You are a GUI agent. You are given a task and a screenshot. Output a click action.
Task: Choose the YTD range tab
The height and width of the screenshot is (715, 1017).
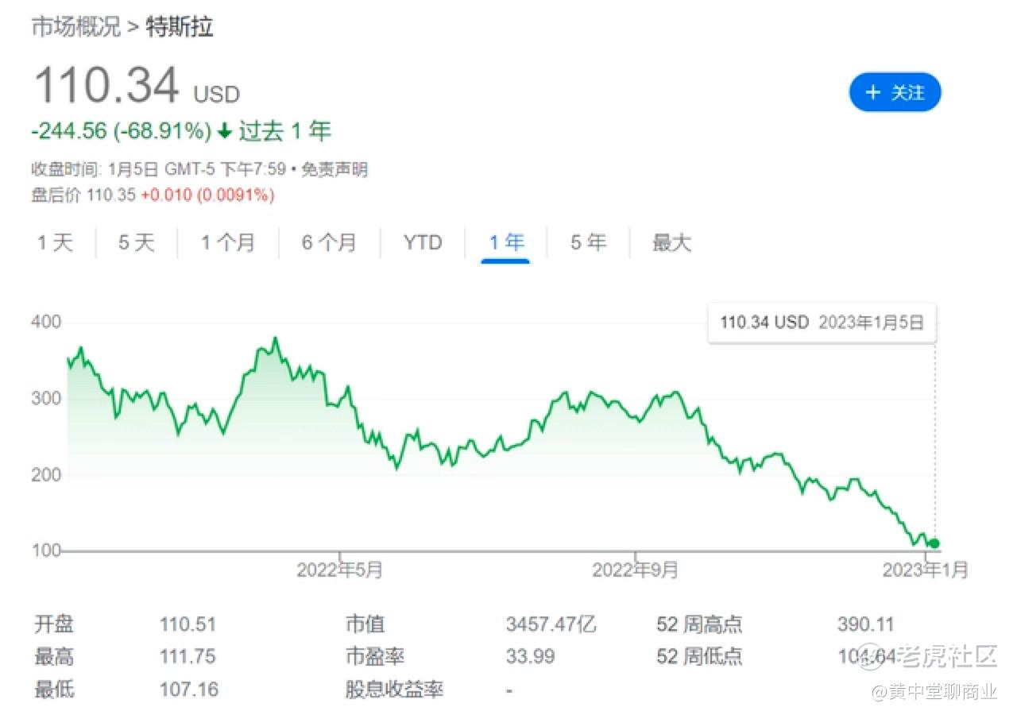click(x=423, y=242)
